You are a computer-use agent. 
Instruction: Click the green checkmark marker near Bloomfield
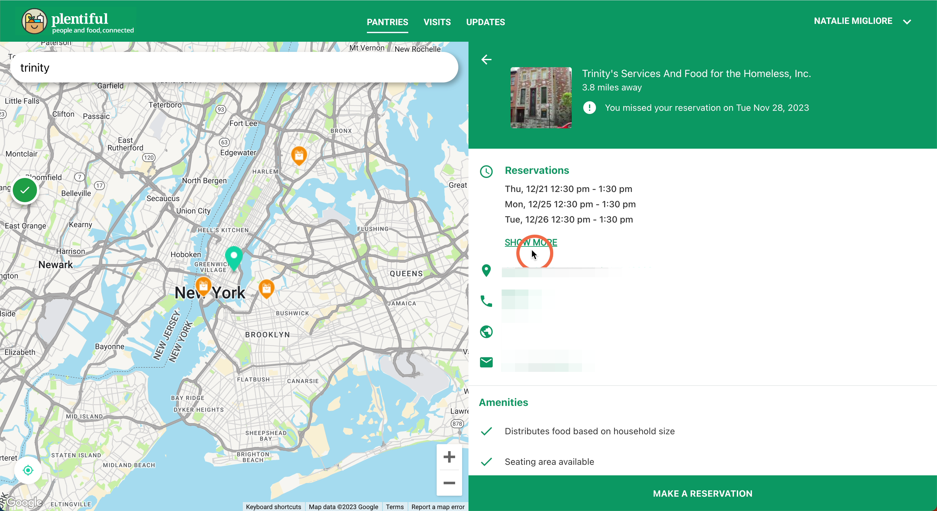(x=25, y=190)
